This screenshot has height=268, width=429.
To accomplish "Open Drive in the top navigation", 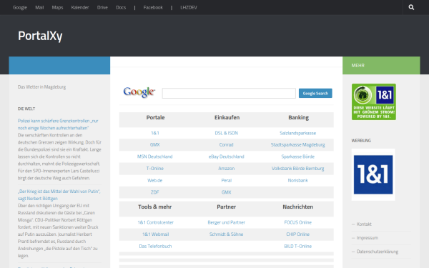I will pos(102,7).
